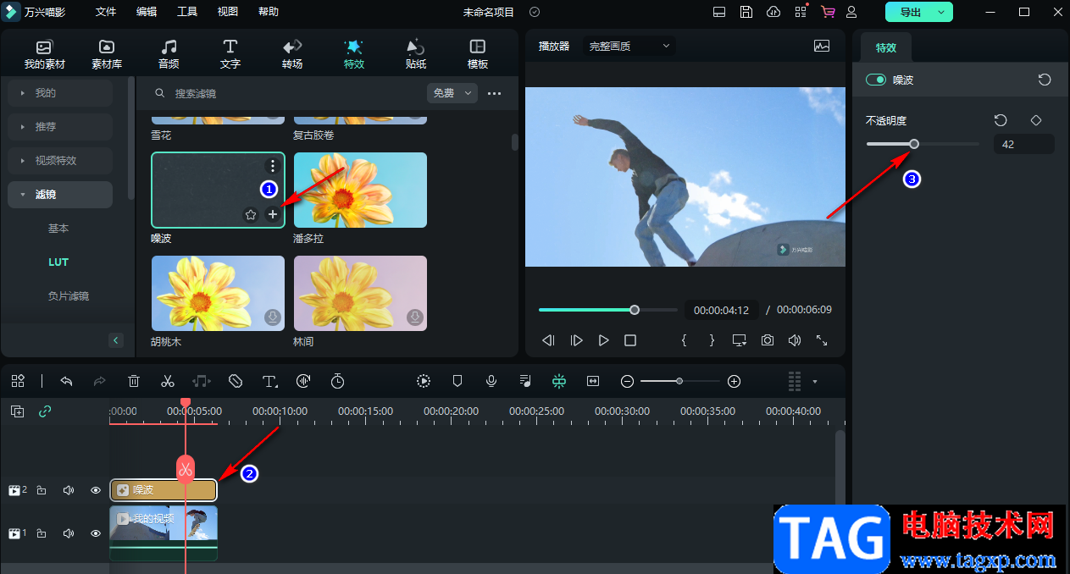This screenshot has height=574, width=1070.
Task: Open the 编辑 menu
Action: pos(147,12)
